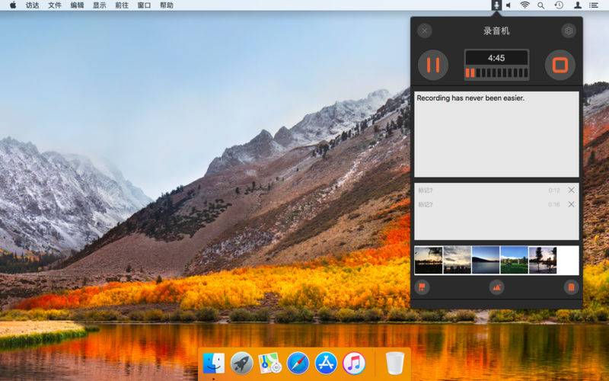
Task: Open the fifth tree by water thumbnail
Action: [x=543, y=260]
